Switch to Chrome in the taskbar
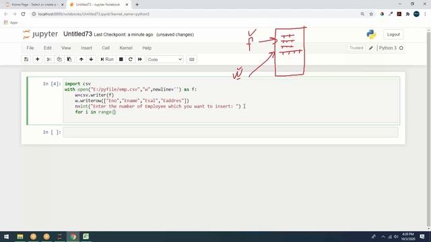 [73, 237]
